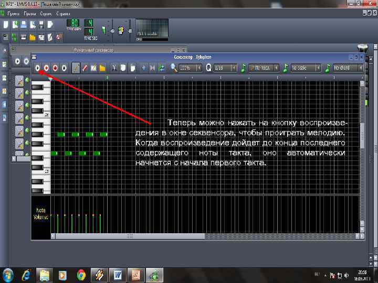378x283 pixels.
Task: Click the tempo display showing 80
Action: 73,23
